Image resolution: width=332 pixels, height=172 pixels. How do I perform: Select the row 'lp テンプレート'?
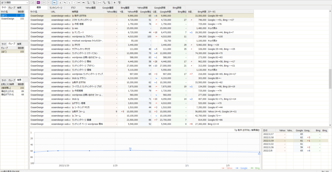(x=142, y=32)
